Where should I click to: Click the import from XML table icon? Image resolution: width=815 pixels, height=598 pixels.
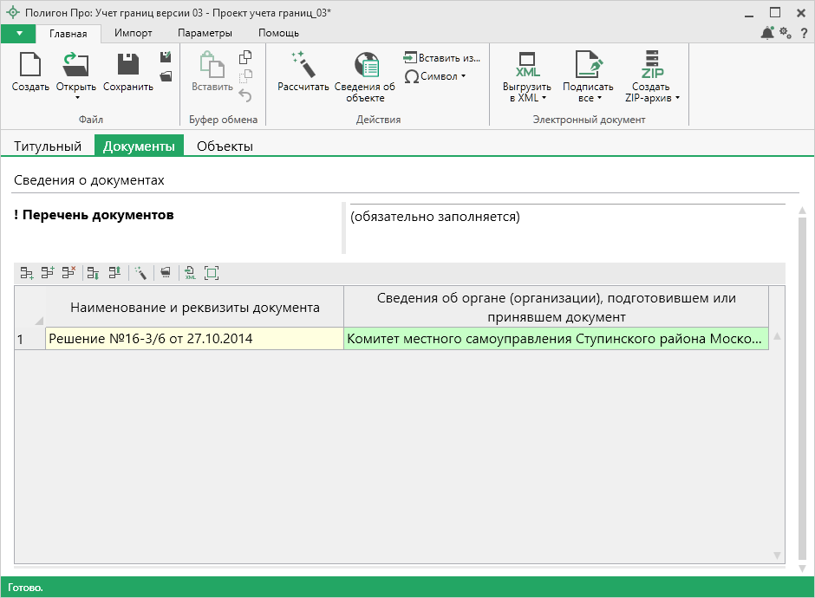[190, 273]
